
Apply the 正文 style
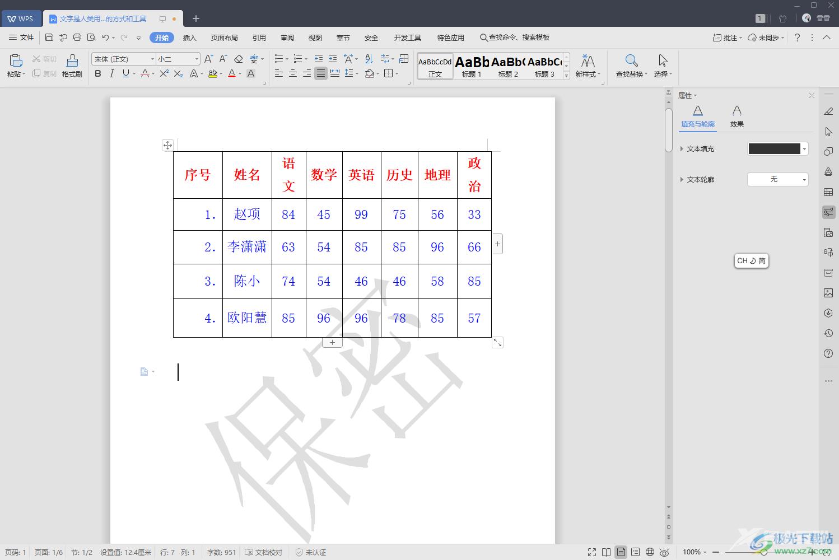[x=435, y=66]
